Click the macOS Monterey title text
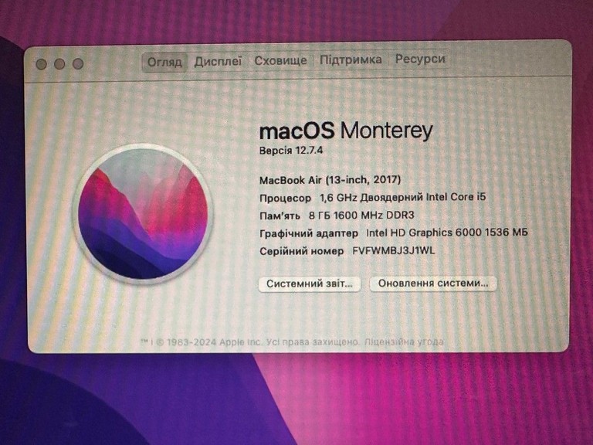Screen dimensions: 593x445 coord(346,131)
